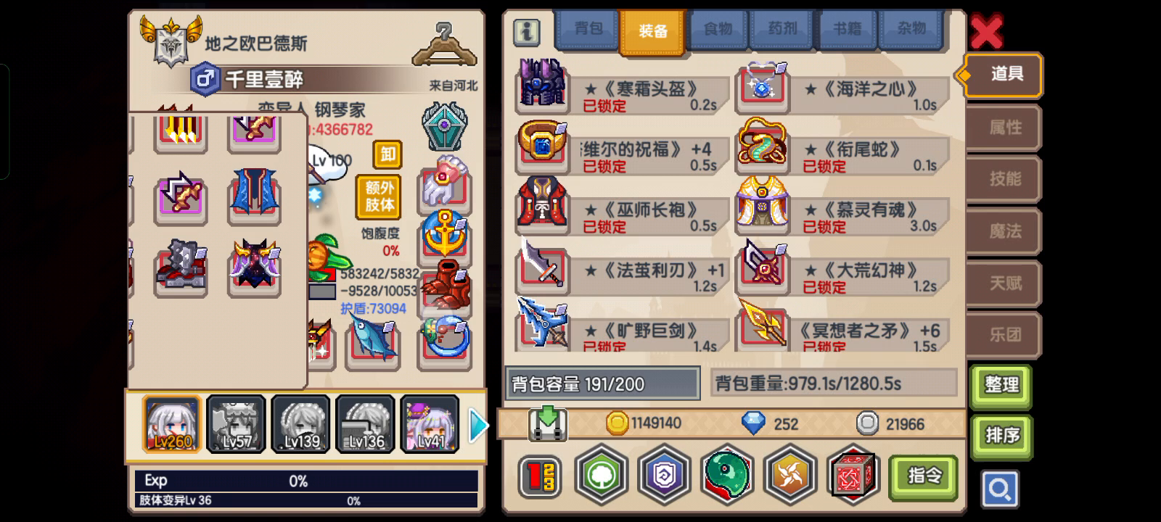This screenshot has height=522, width=1161.
Task: Click the 指令 command button
Action: (x=924, y=476)
